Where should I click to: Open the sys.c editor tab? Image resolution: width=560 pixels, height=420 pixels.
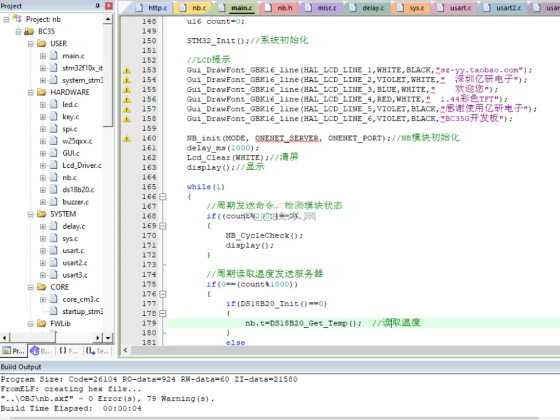[411, 7]
